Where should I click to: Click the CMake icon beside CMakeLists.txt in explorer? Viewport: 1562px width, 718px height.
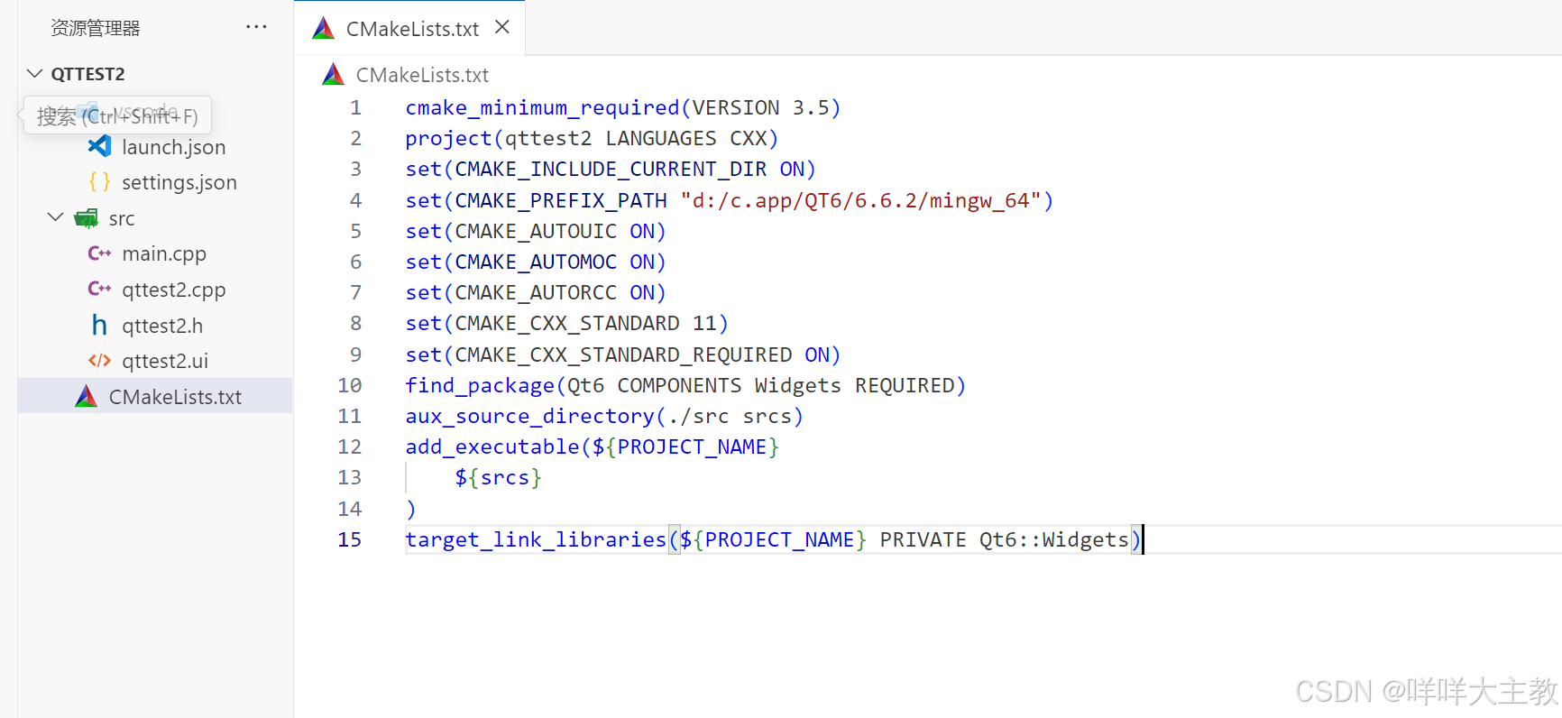click(x=87, y=396)
